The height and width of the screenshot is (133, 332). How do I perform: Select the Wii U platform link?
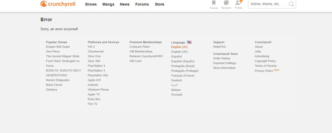(91, 47)
